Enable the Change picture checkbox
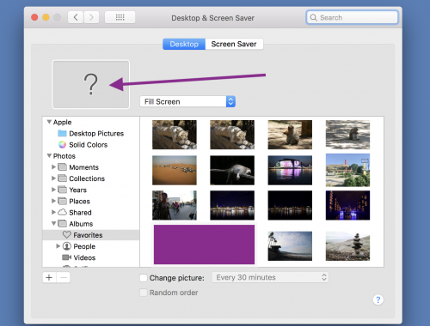 coord(144,278)
